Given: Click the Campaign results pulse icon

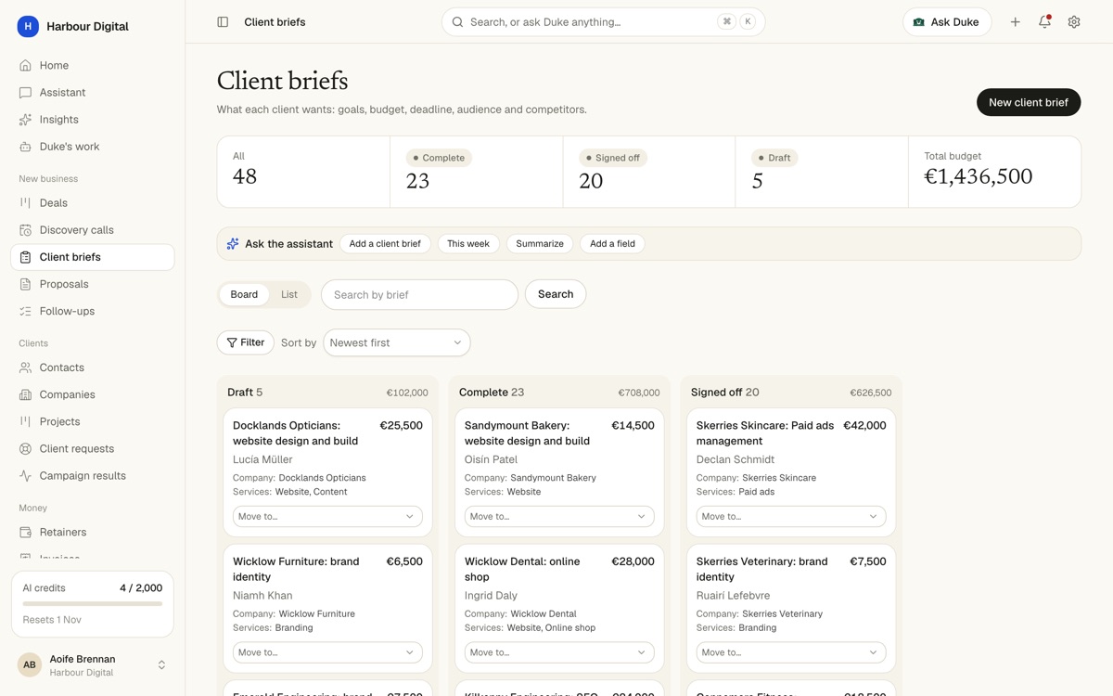Looking at the screenshot, I should click(x=25, y=475).
